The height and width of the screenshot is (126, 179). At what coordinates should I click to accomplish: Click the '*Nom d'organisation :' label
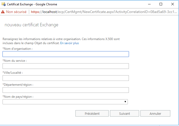click(17, 49)
